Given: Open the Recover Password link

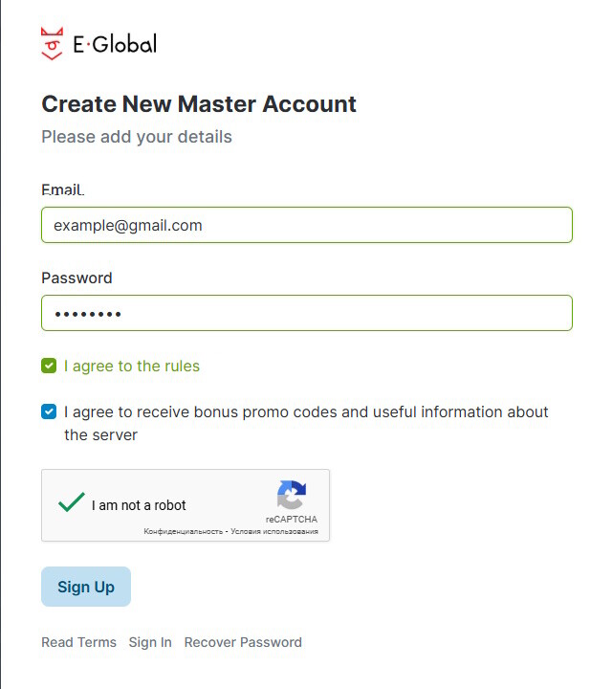Looking at the screenshot, I should pos(243,642).
